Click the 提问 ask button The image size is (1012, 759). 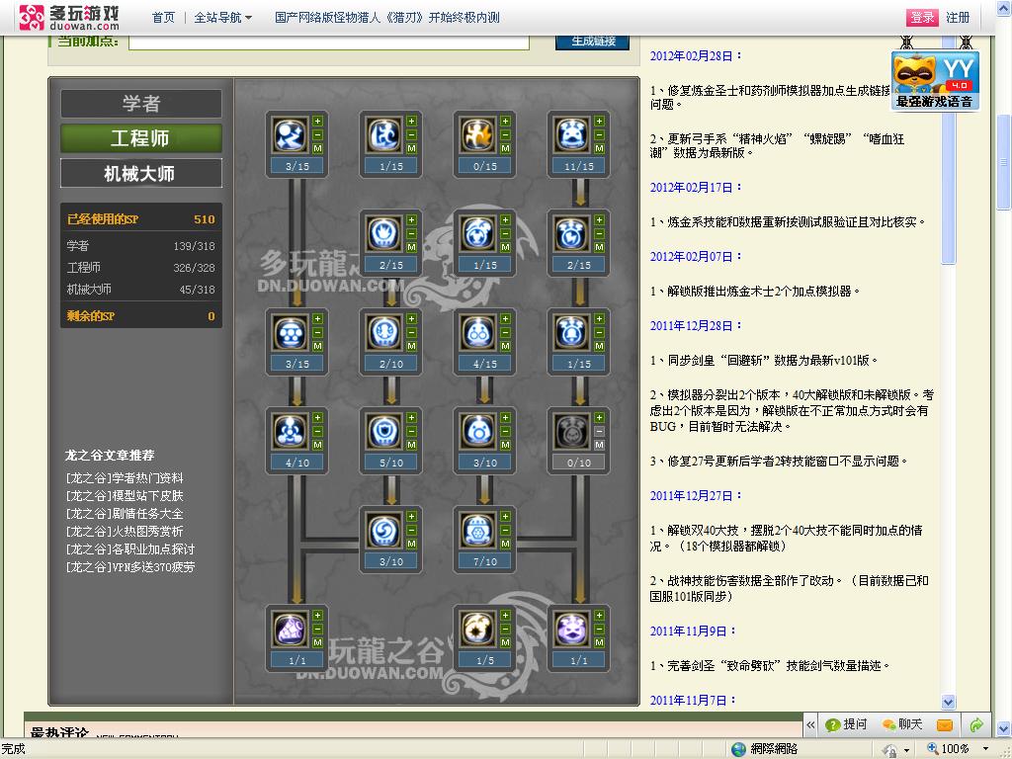(x=846, y=724)
